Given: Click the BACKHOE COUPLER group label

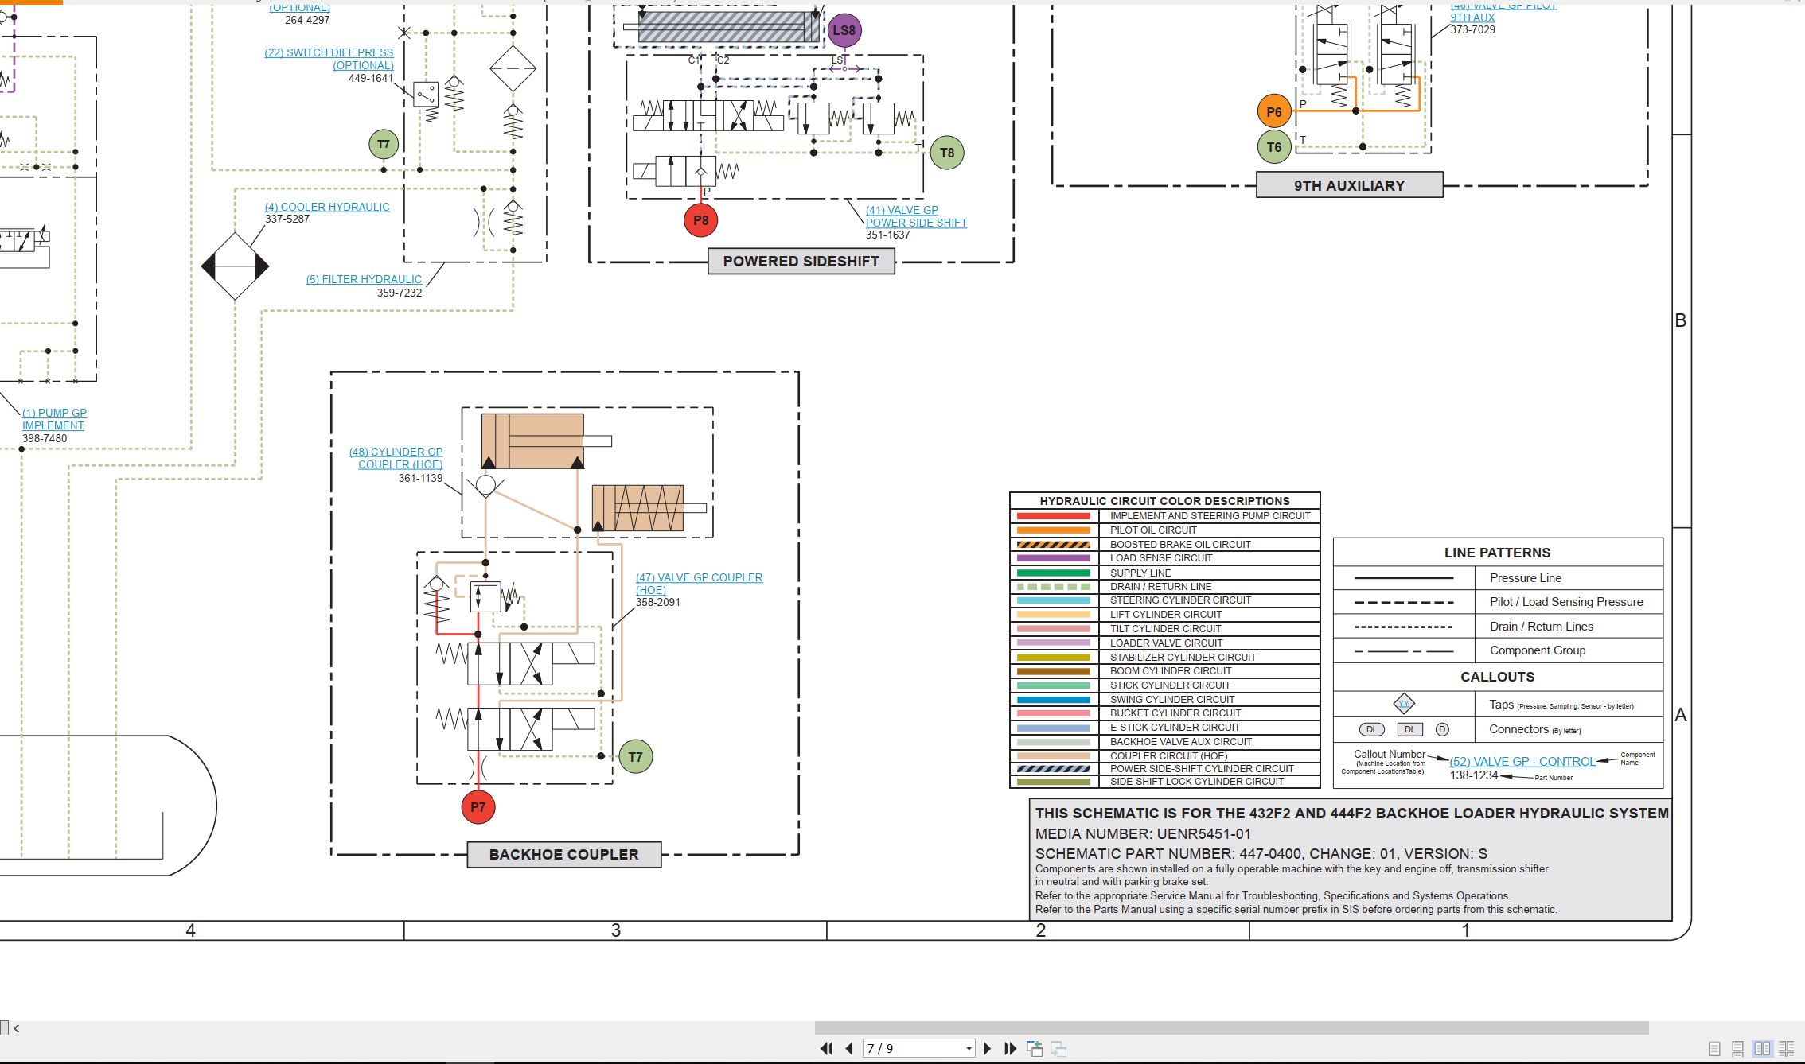Looking at the screenshot, I should (x=563, y=854).
